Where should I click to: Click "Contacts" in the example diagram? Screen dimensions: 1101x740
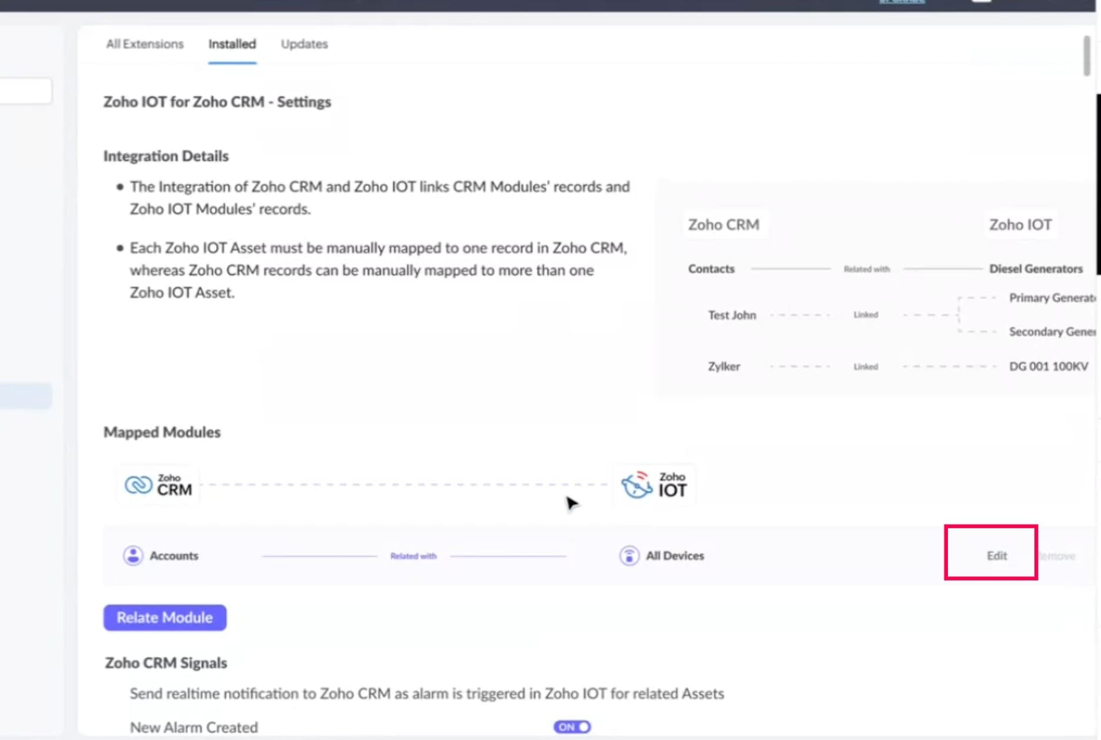pos(711,269)
